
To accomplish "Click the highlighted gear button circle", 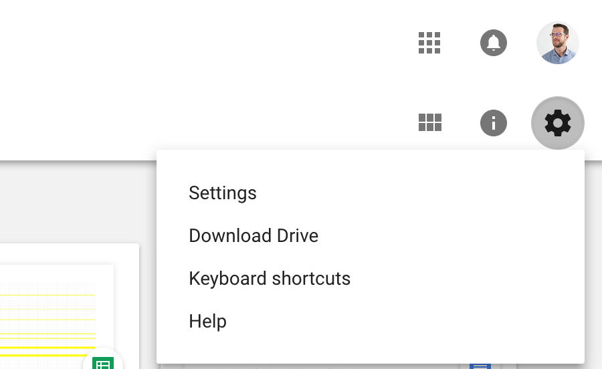I will pyautogui.click(x=557, y=123).
